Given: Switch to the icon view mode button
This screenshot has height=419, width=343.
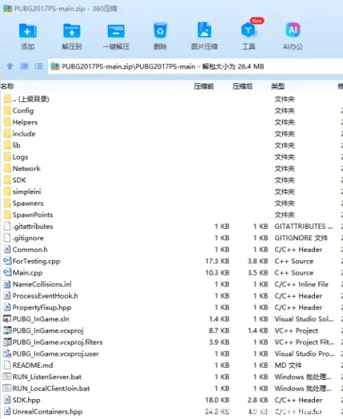Looking at the screenshot, I should coord(24,66).
